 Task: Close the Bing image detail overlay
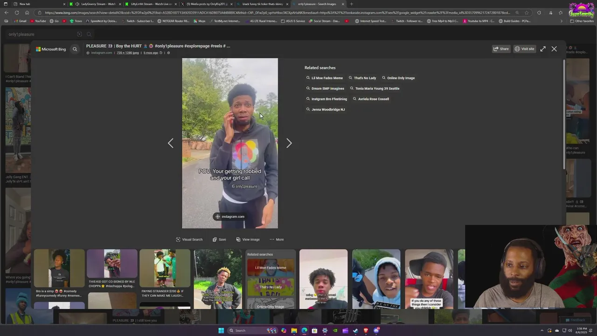click(x=554, y=49)
